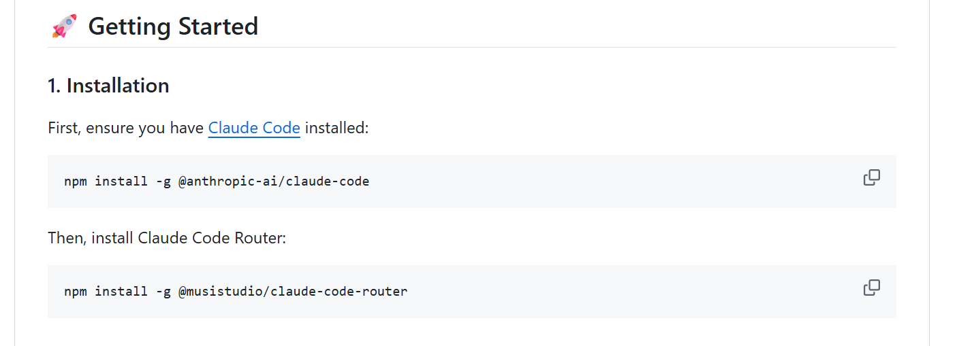Click the Getting Started heading
The image size is (957, 346).
(x=173, y=27)
